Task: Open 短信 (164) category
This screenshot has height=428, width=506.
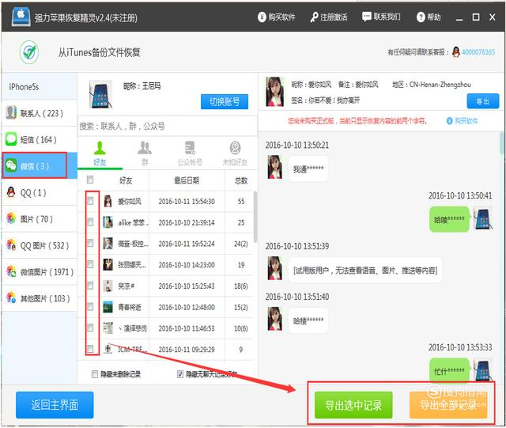Action: coord(40,139)
